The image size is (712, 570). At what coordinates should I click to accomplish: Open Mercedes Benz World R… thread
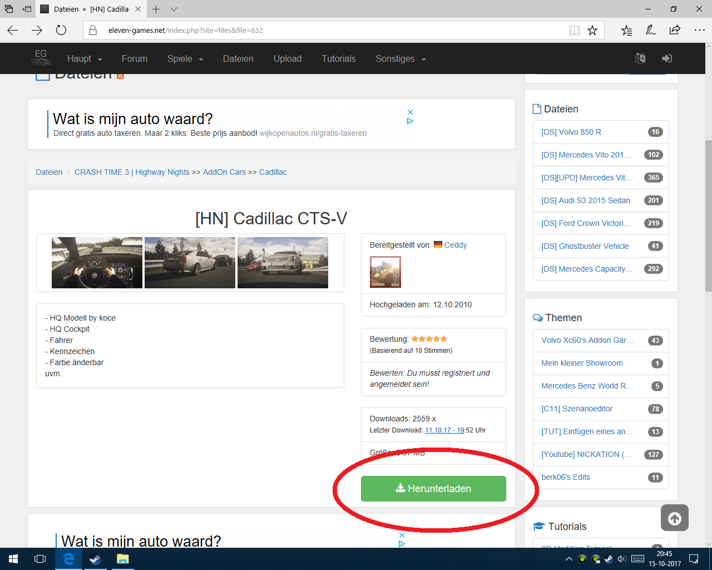click(x=587, y=386)
